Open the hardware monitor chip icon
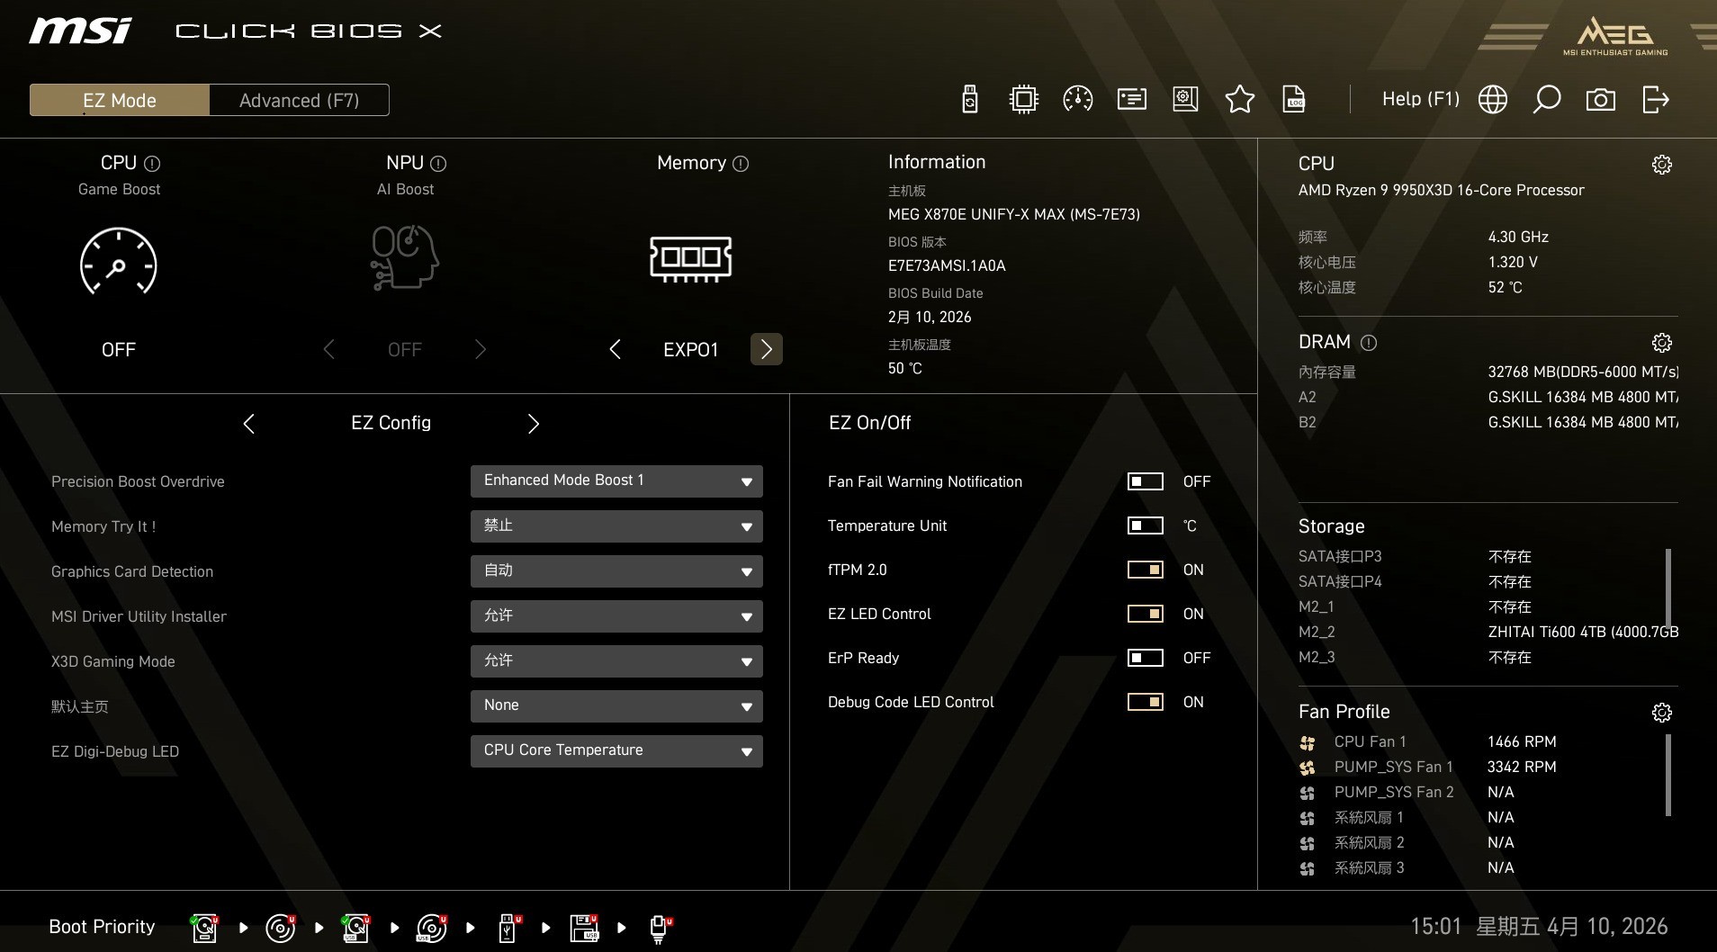 [x=1023, y=99]
